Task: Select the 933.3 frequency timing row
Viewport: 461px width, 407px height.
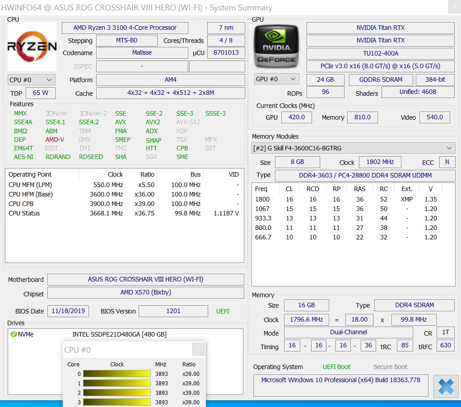Action: tap(353, 218)
